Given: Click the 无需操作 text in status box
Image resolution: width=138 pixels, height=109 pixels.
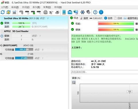Looking at the screenshot, I should point(77,48).
